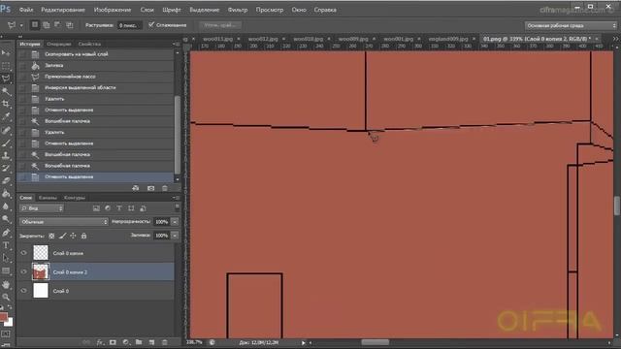Open Непрозрачность opacity slider arrow
This screenshot has height=349, width=621.
(x=175, y=222)
